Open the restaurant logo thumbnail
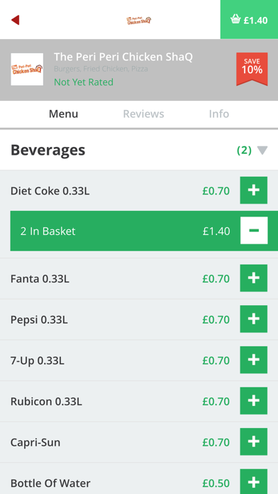The height and width of the screenshot is (494, 278). 27,70
